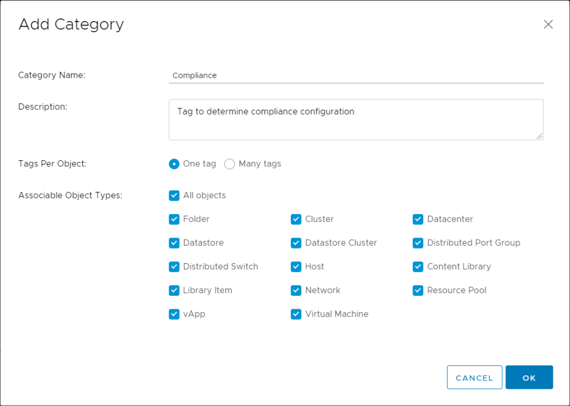This screenshot has width=570, height=406.
Task: Click the Associable Object Types label
Action: 70,195
